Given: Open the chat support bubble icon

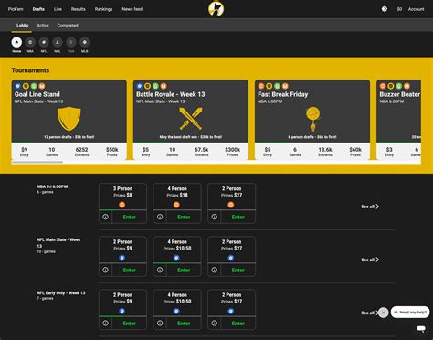Looking at the screenshot, I should [x=421, y=328].
